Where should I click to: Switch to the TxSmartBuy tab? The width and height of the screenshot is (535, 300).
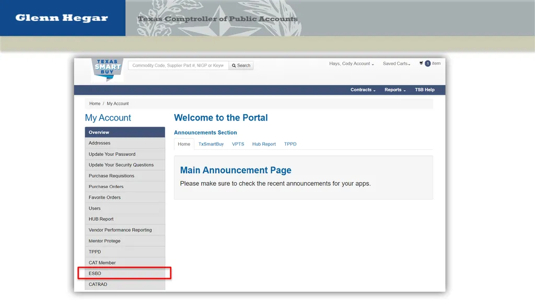[x=211, y=144]
